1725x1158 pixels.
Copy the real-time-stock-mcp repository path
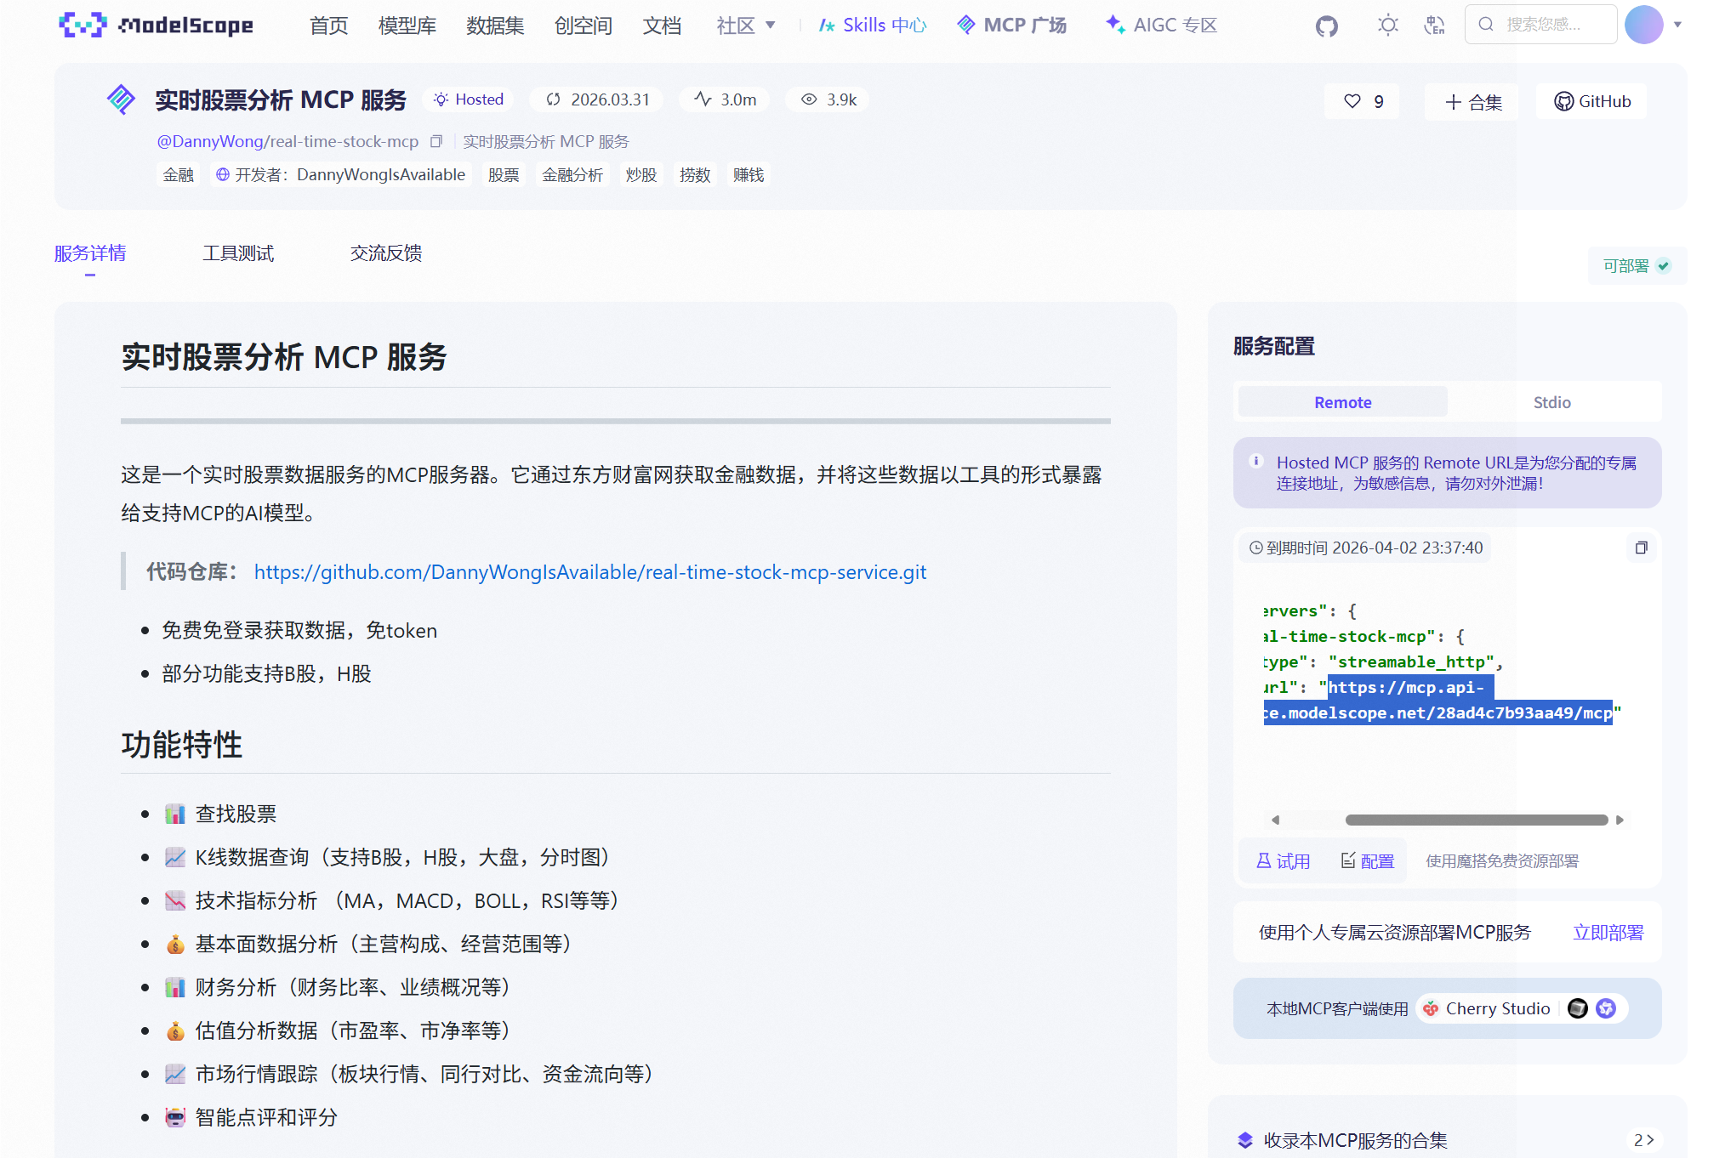pos(436,141)
